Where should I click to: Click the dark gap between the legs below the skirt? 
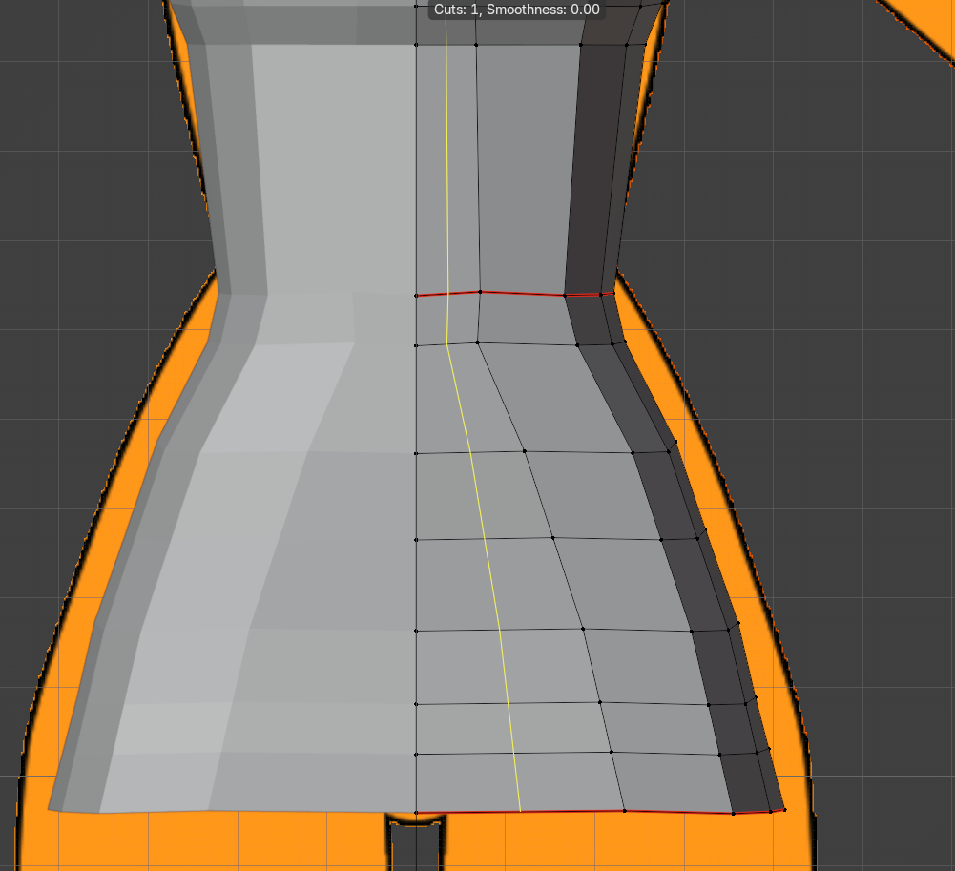(416, 846)
